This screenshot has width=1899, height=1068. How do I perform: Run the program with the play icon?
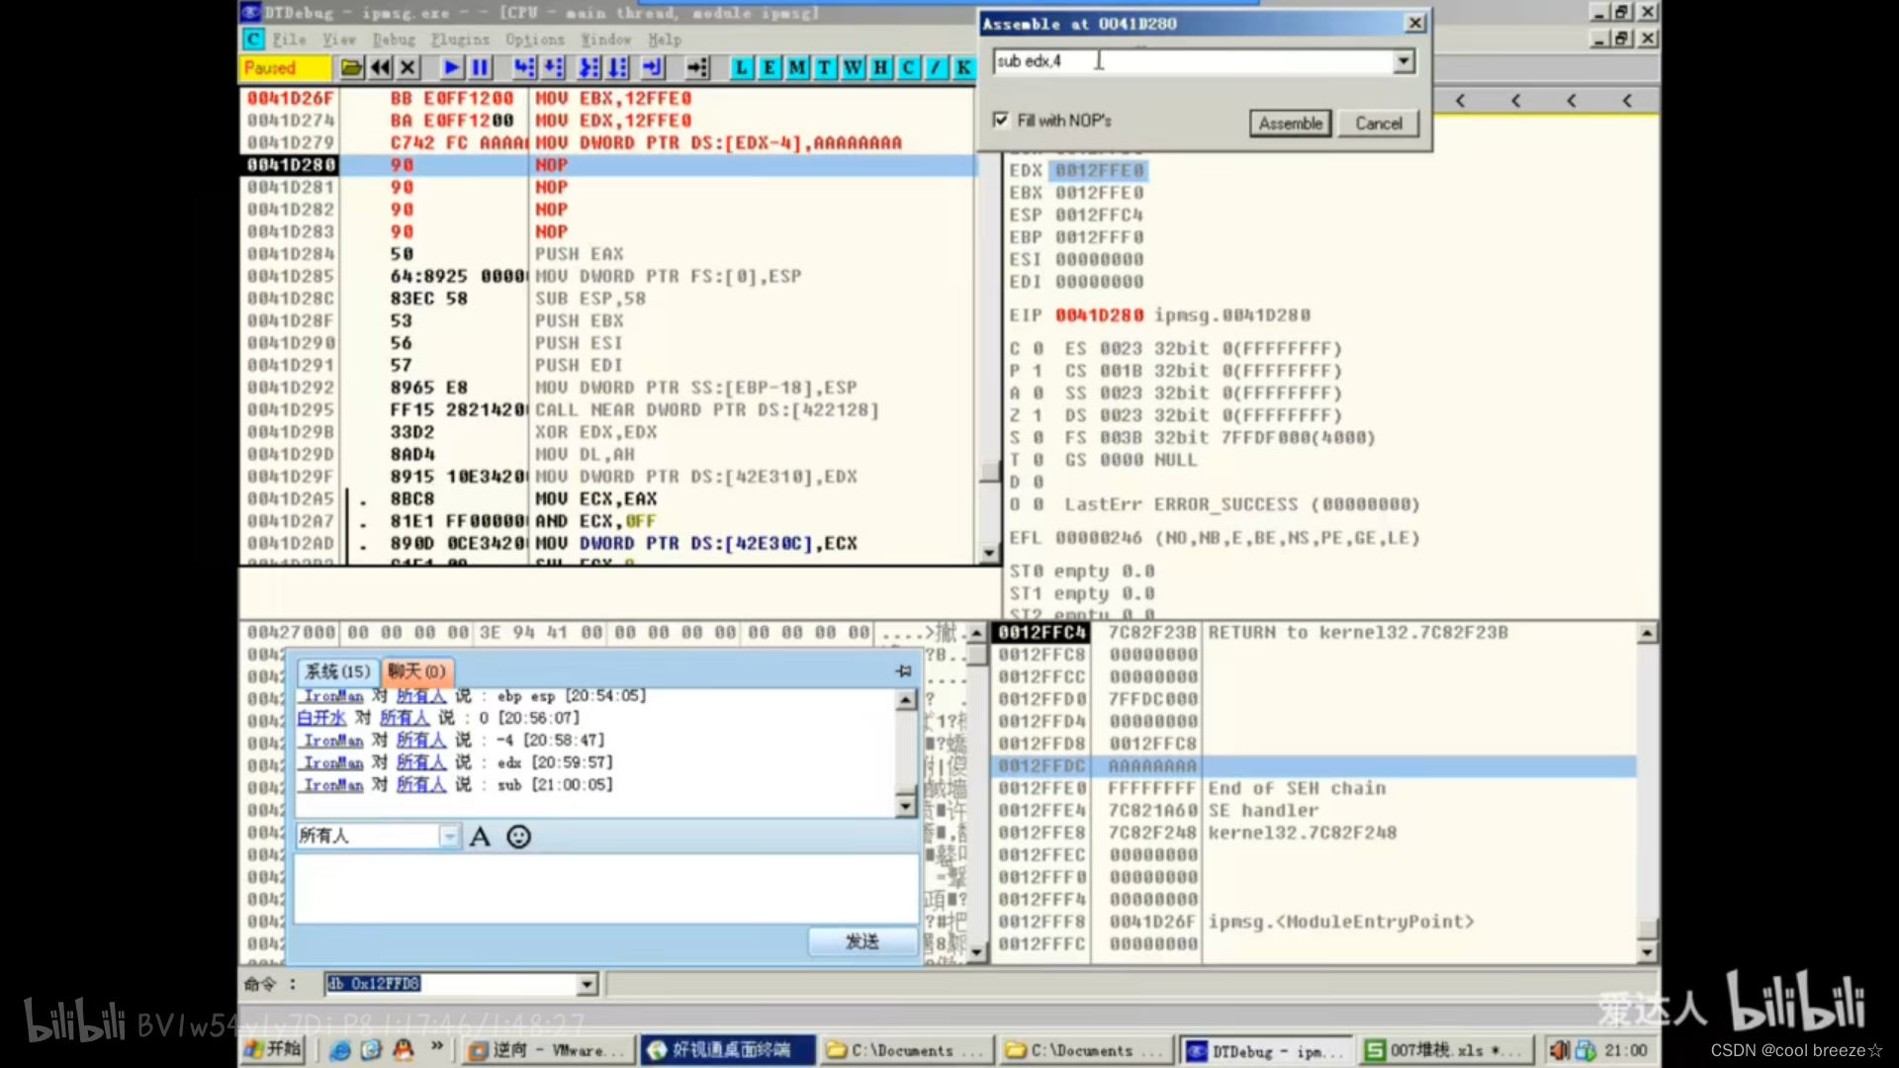point(452,67)
